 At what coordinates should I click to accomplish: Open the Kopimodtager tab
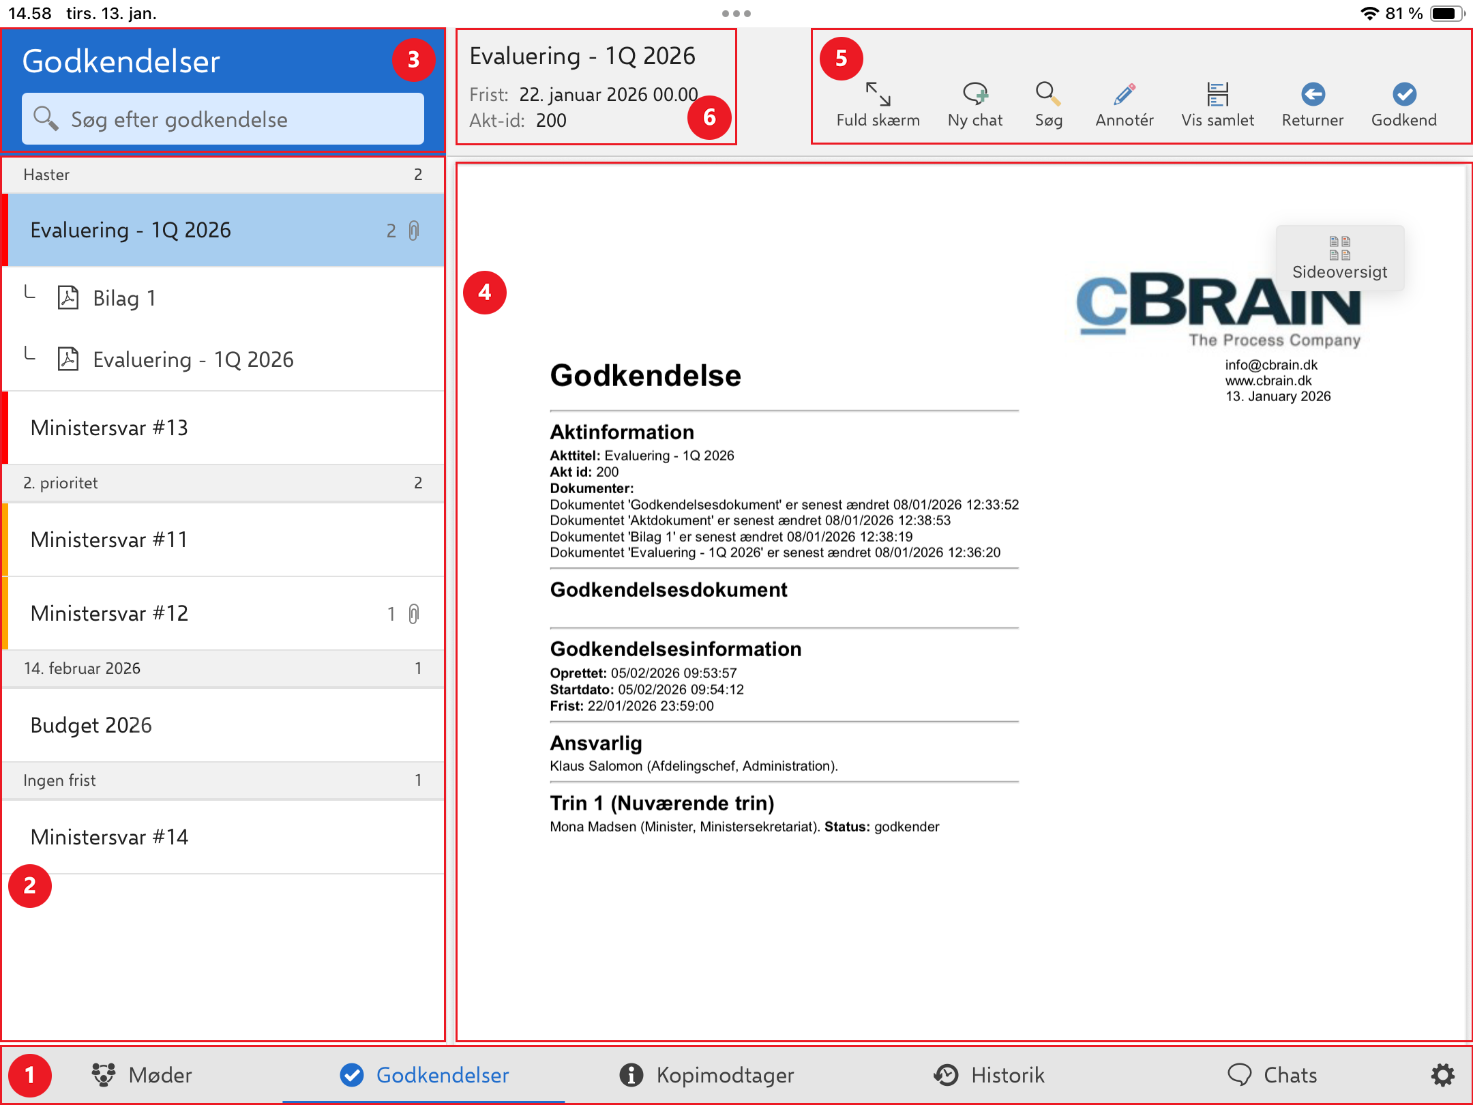[x=706, y=1075]
